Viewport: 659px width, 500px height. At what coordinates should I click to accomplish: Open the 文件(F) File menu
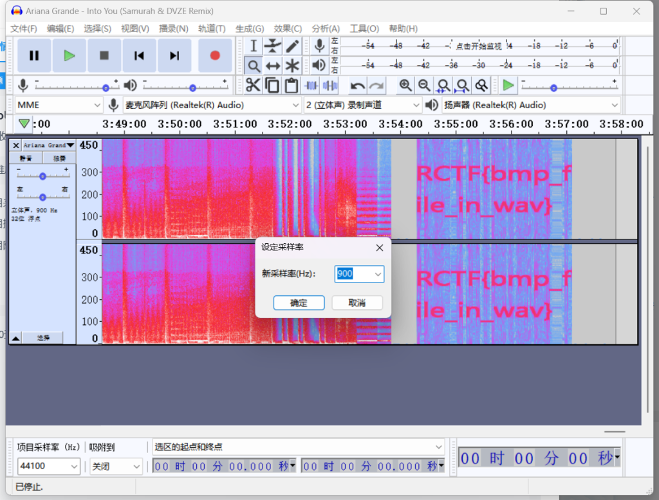[24, 28]
